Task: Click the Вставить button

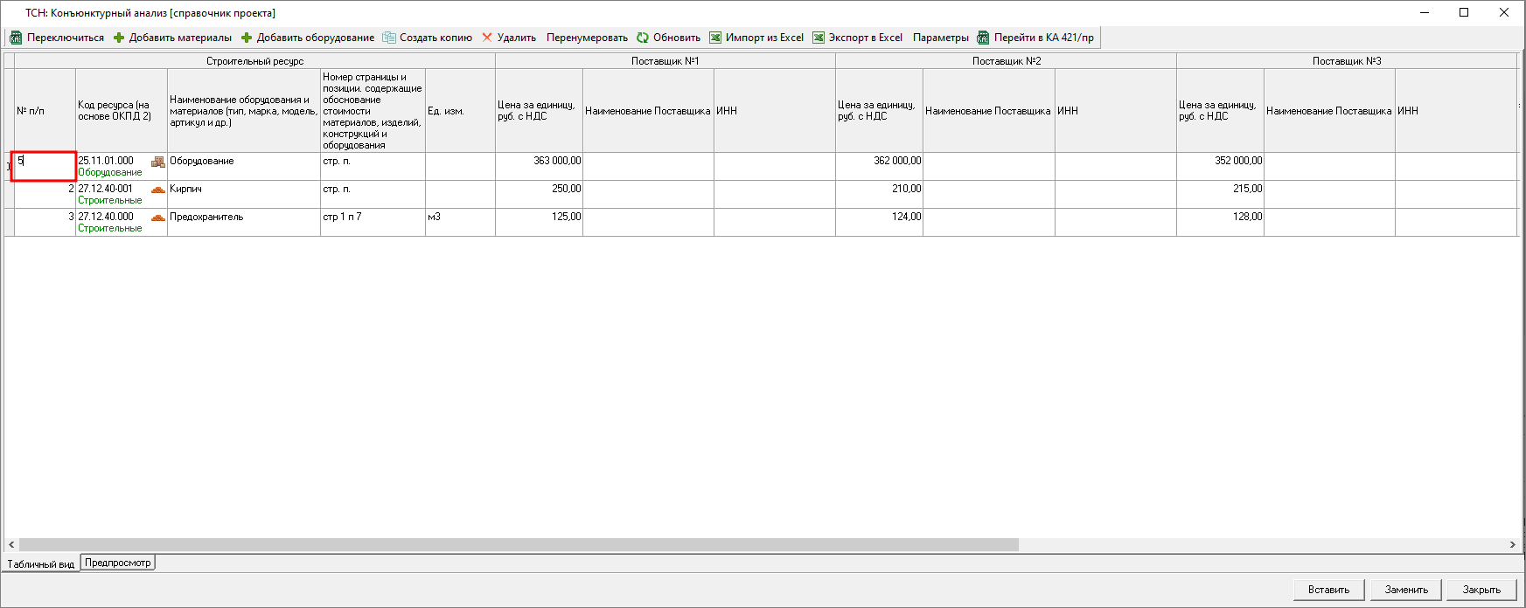Action: click(x=1328, y=590)
